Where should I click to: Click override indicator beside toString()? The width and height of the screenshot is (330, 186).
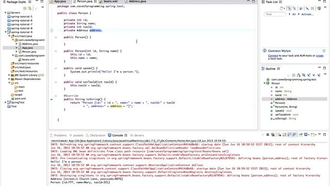pos(52,99)
